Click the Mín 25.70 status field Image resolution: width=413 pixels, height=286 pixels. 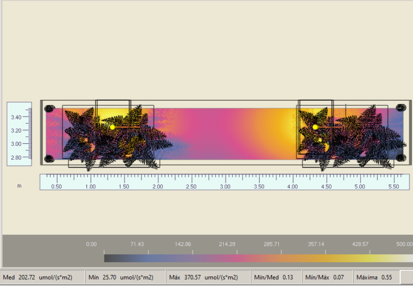pyautogui.click(x=125, y=277)
